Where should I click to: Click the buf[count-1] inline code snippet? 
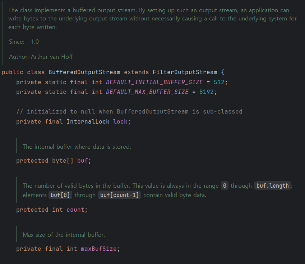click(x=119, y=195)
